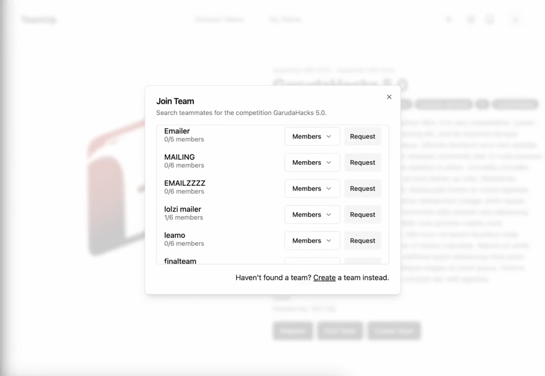Request to join Emailer team
This screenshot has height=376, width=545.
click(x=362, y=137)
